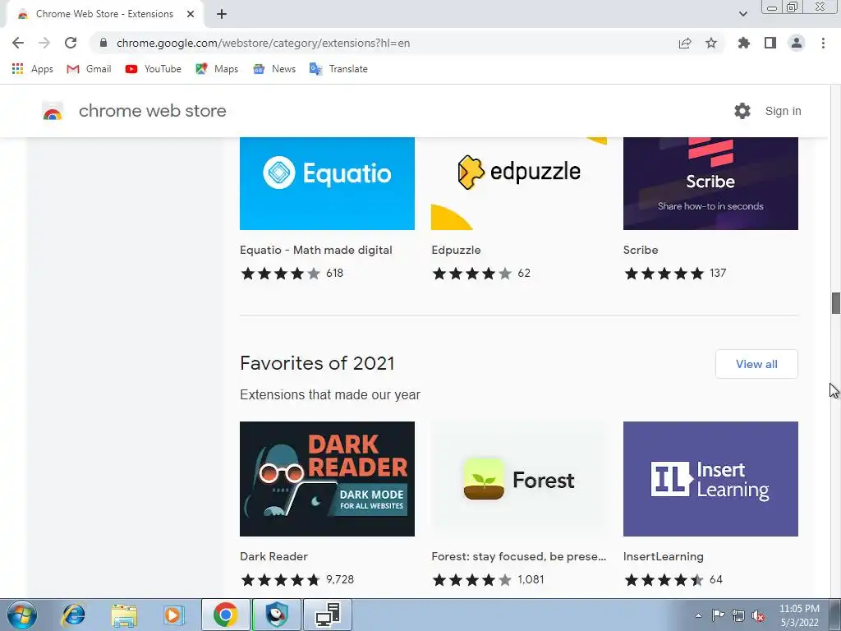Open the Scribe extension banner
This screenshot has height=631, width=841.
[x=710, y=183]
